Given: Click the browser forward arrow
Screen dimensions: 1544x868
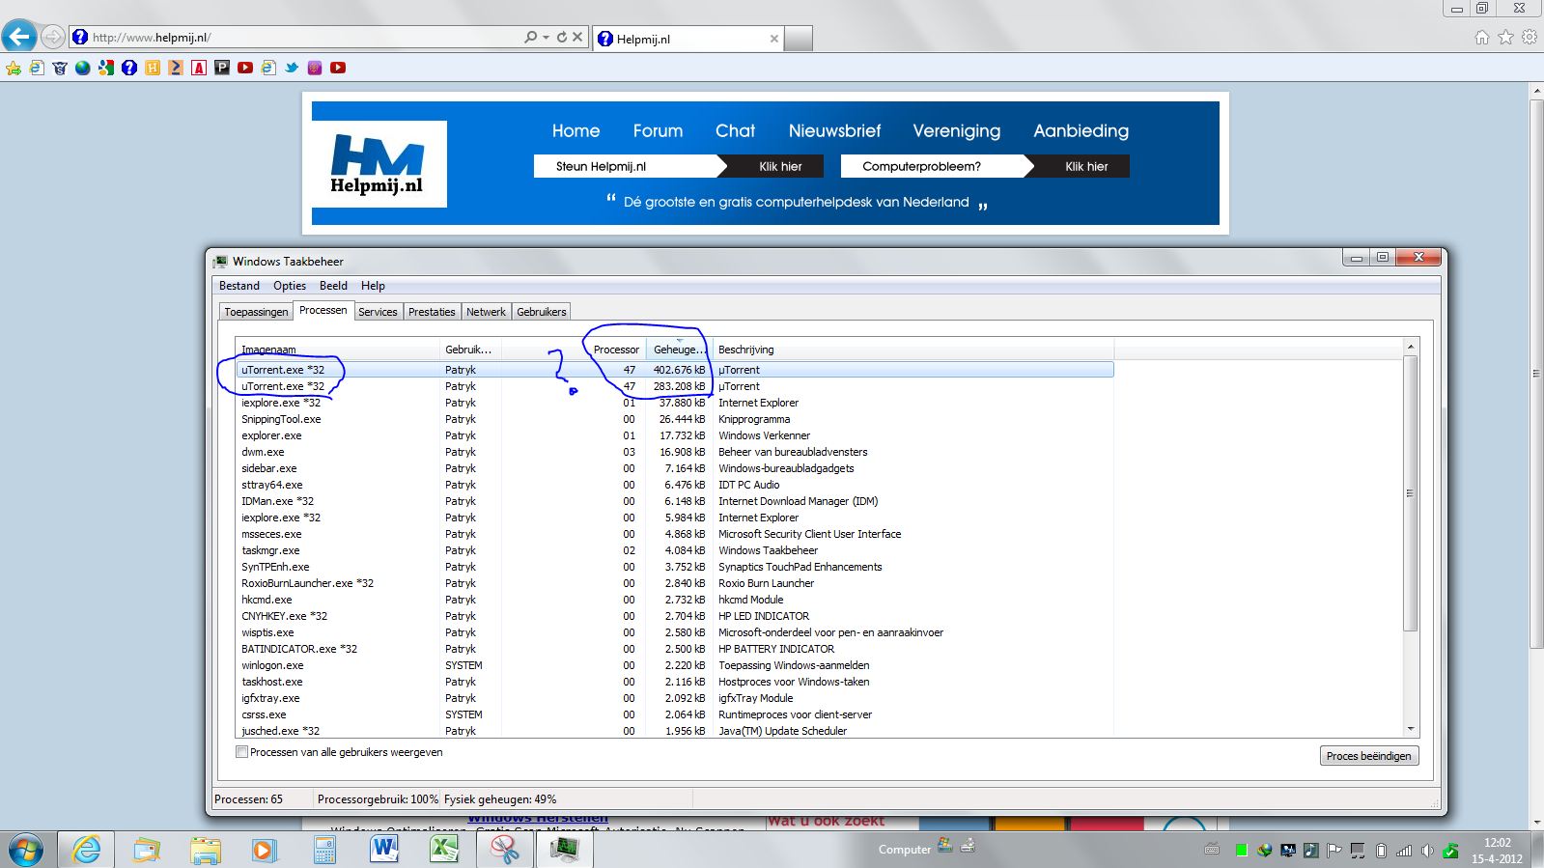Looking at the screenshot, I should point(53,38).
